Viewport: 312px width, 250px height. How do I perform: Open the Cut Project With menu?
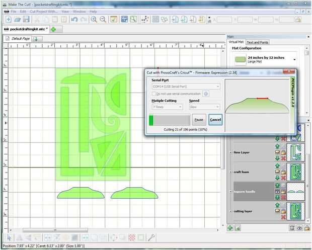(x=44, y=12)
